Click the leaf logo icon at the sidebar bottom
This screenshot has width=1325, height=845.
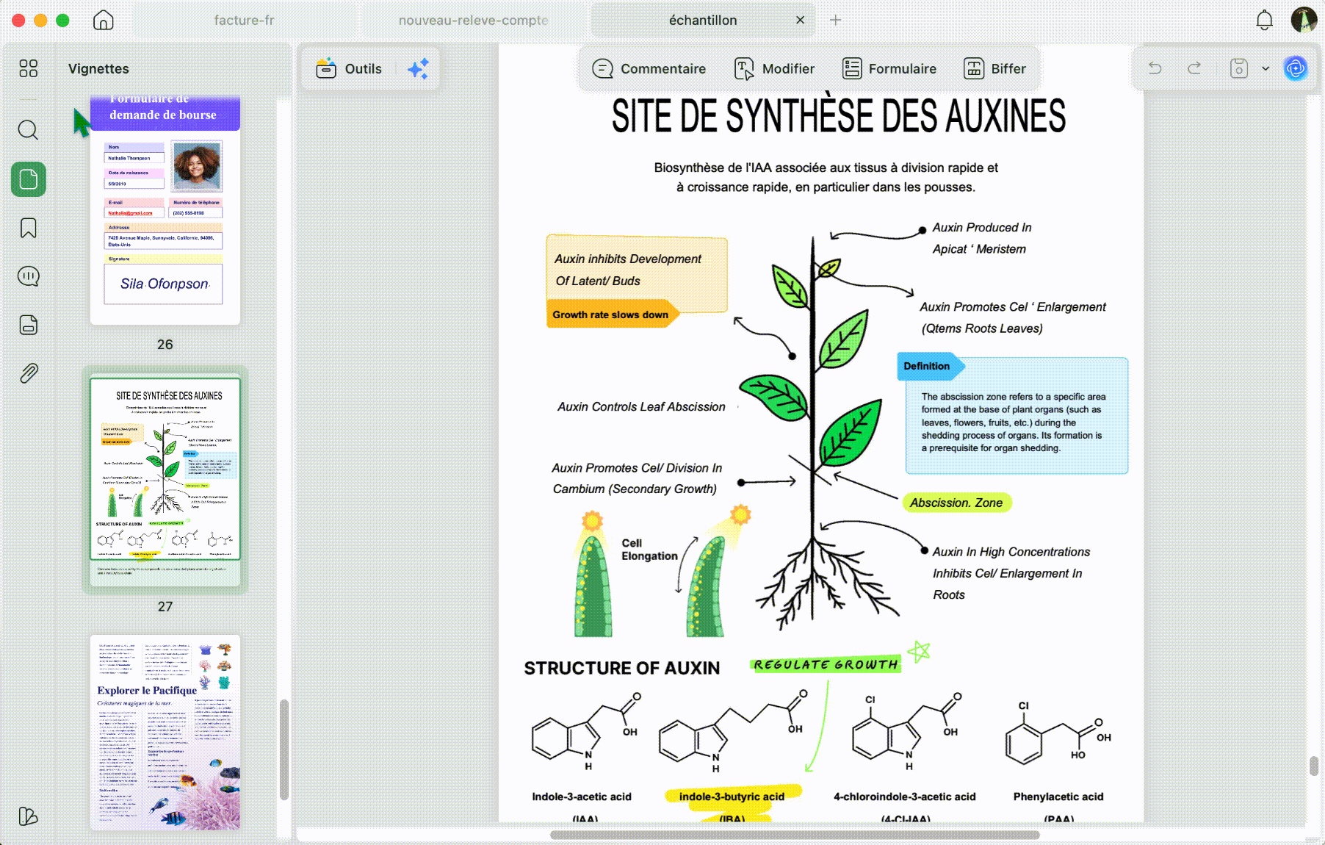(28, 816)
